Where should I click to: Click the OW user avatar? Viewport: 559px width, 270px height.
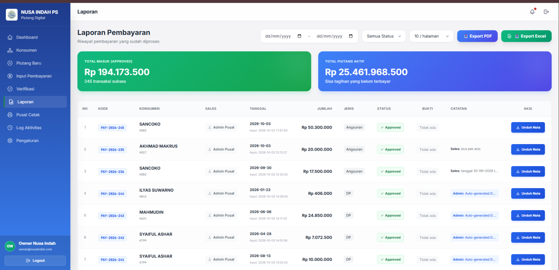[10, 246]
